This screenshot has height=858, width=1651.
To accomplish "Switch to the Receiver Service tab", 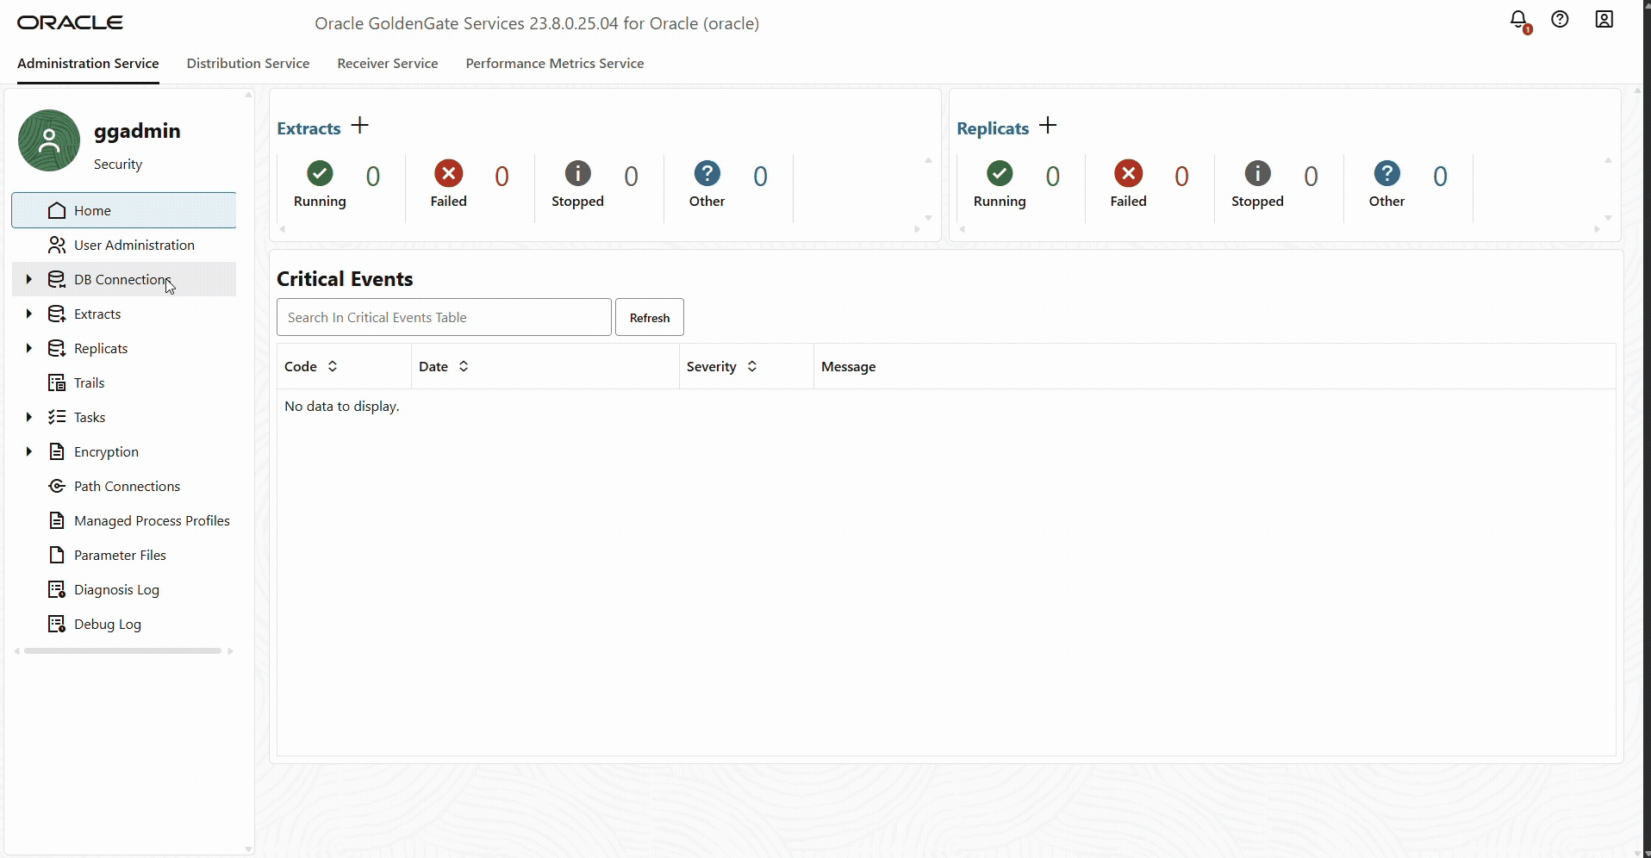I will [x=388, y=64].
